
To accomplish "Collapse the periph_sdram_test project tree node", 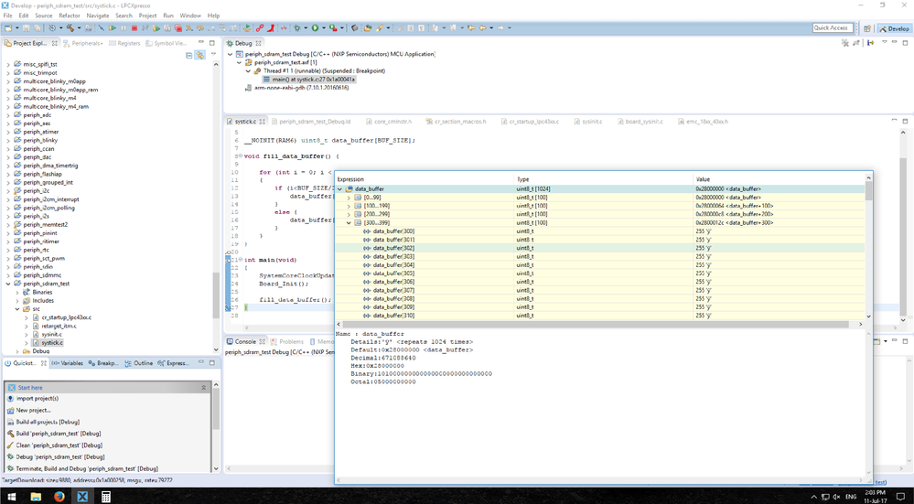I will click(x=8, y=284).
